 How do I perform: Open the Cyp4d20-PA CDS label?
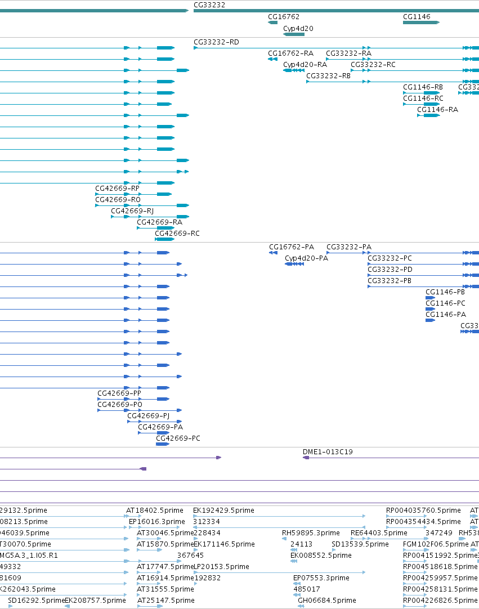pyautogui.click(x=307, y=259)
